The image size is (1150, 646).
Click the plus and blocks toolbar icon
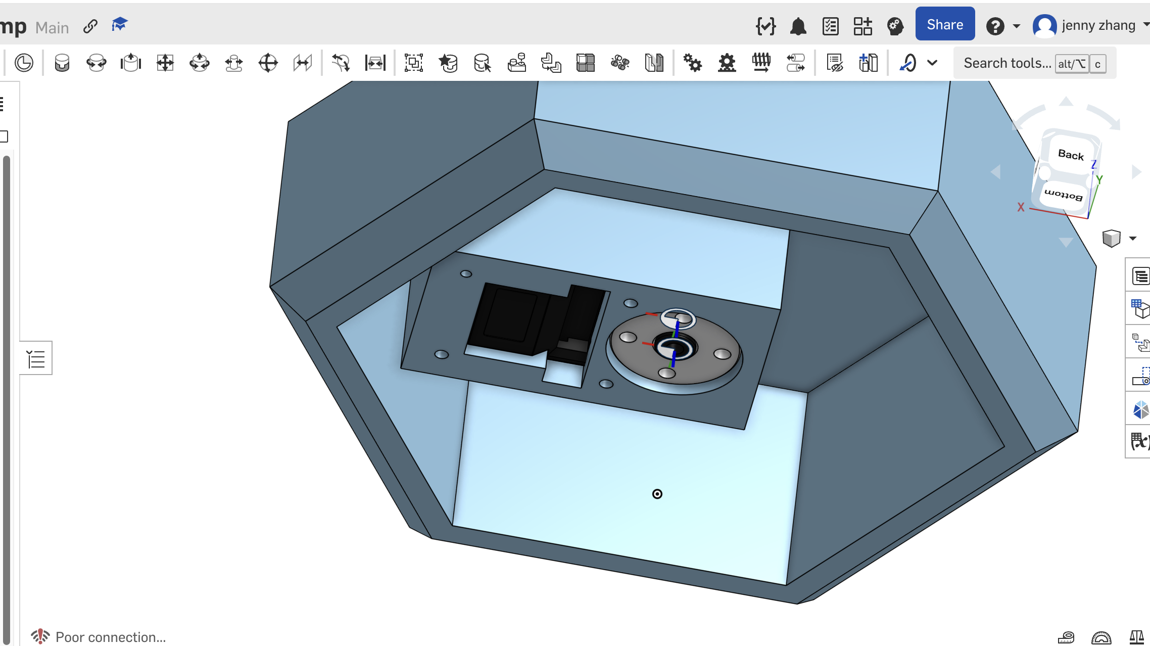[869, 63]
